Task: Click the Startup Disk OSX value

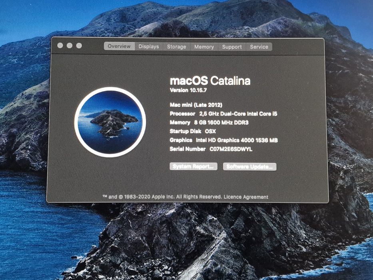Action: point(210,131)
